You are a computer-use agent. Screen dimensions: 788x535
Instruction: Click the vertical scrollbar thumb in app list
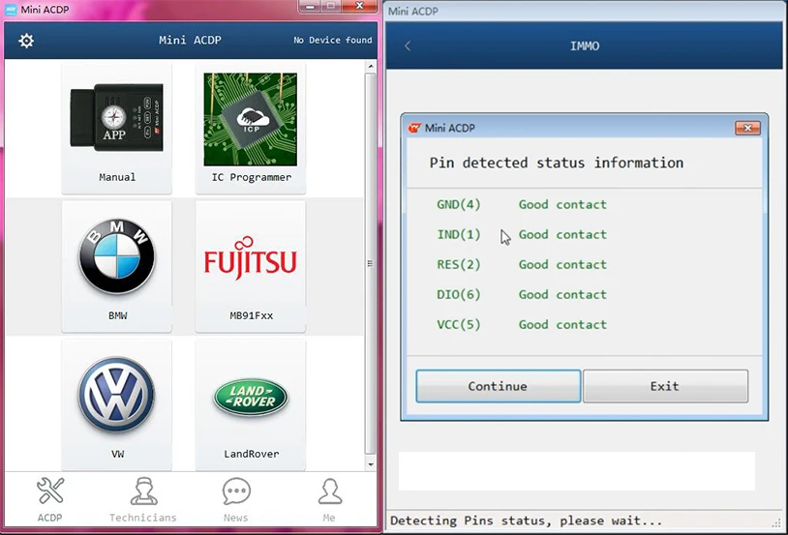pyautogui.click(x=371, y=264)
